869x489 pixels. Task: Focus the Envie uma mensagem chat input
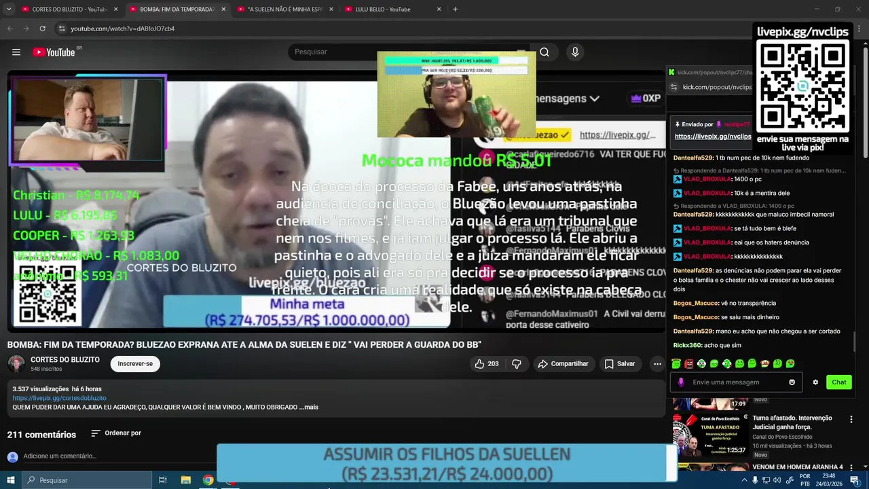(737, 382)
